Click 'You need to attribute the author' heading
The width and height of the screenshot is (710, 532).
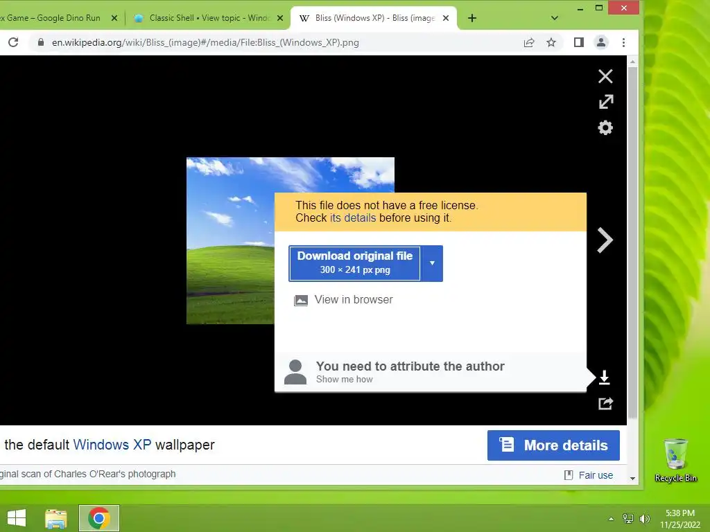tap(410, 366)
